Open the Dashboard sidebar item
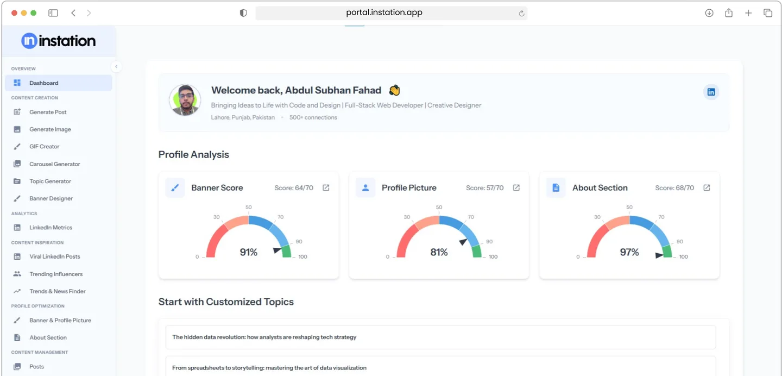Screen dimensions: 782x376 (59, 83)
